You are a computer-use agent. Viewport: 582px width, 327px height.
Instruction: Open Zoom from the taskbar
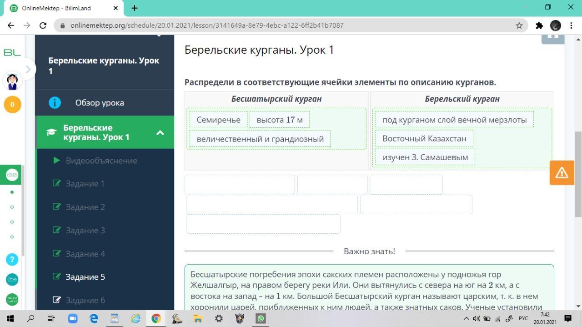click(73, 318)
